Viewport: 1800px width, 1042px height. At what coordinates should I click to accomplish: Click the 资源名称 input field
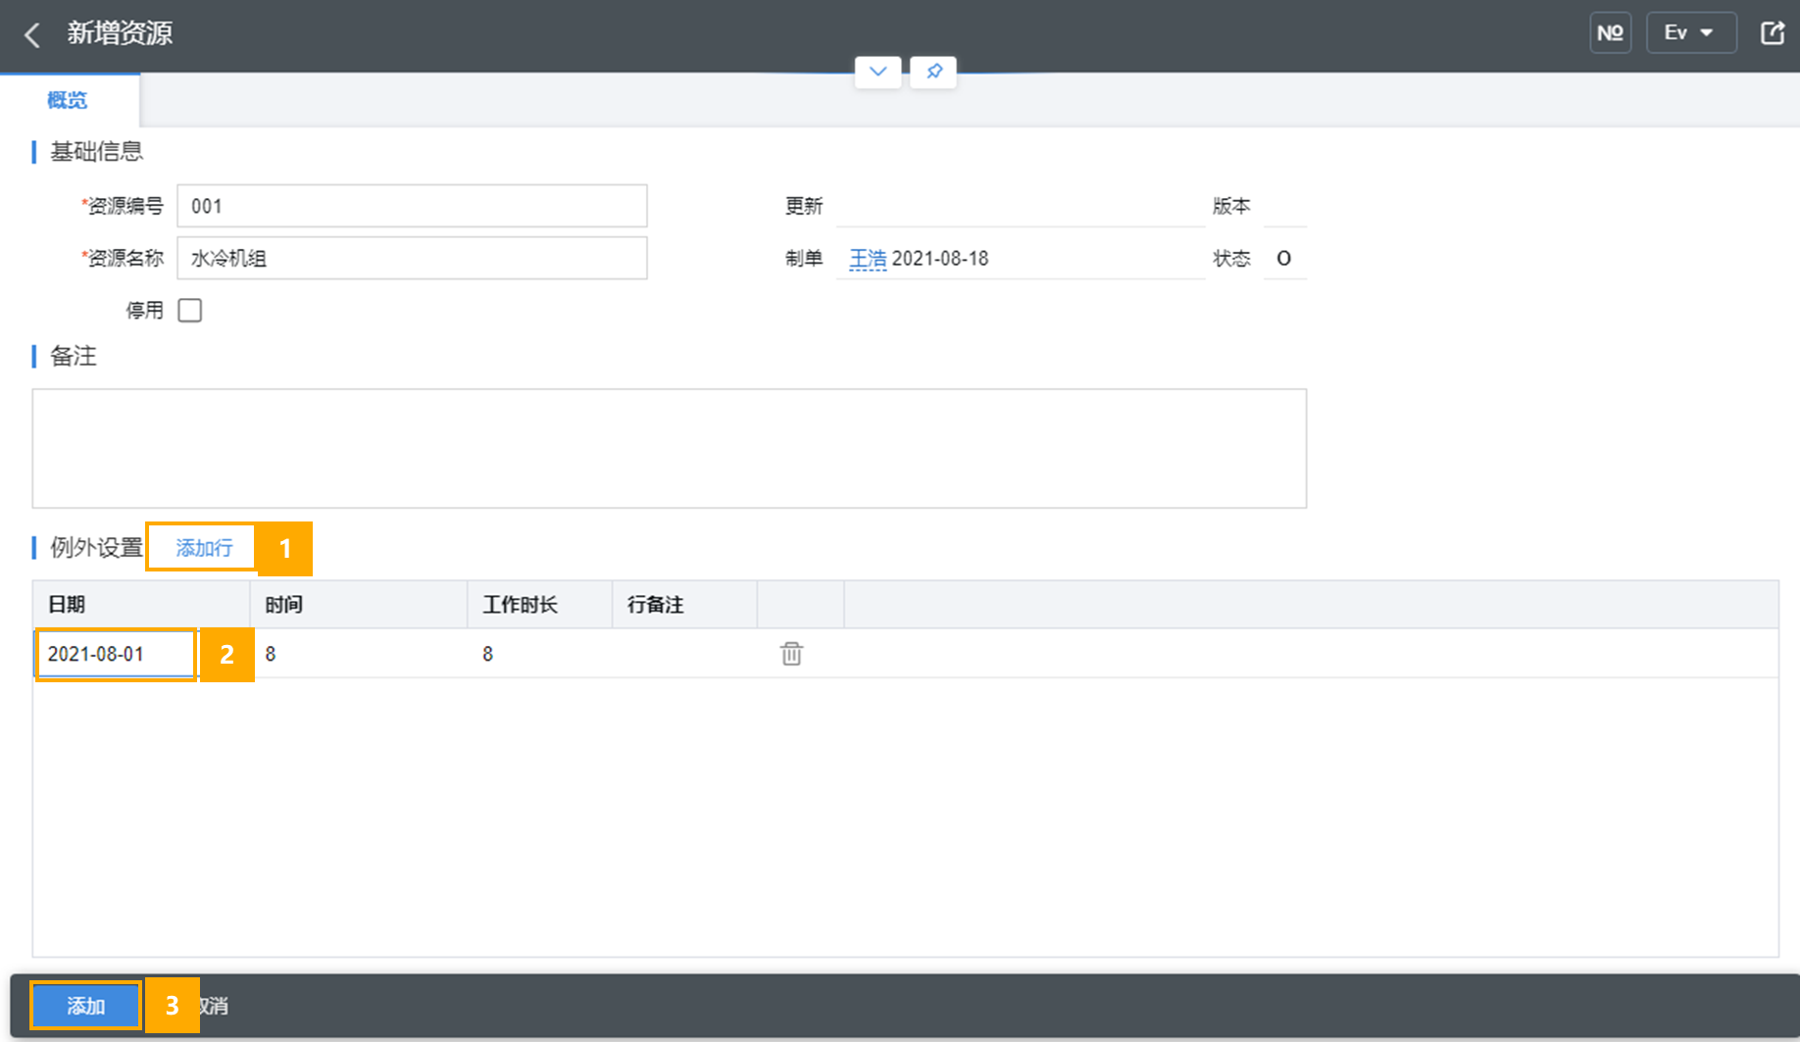coord(412,258)
